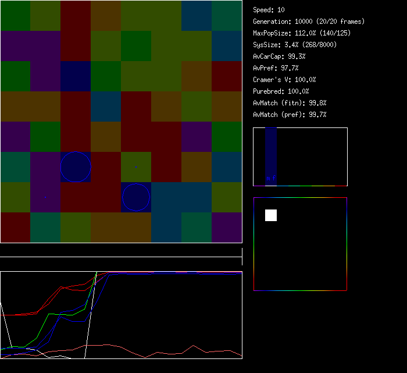Select the white square in the rainbow-bordered panel

point(271,215)
